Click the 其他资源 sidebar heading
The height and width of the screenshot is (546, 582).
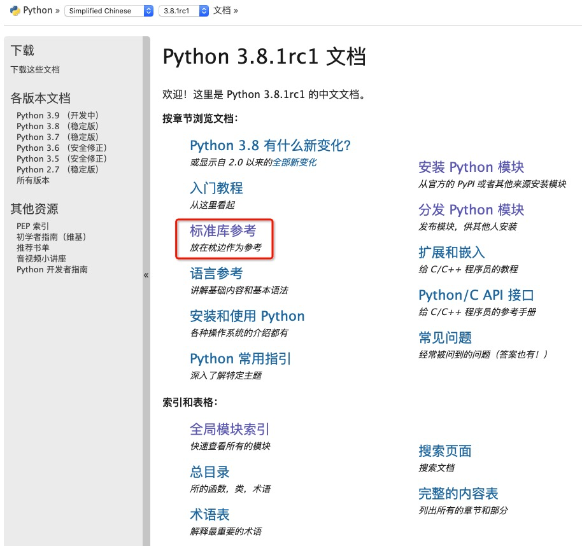[34, 209]
